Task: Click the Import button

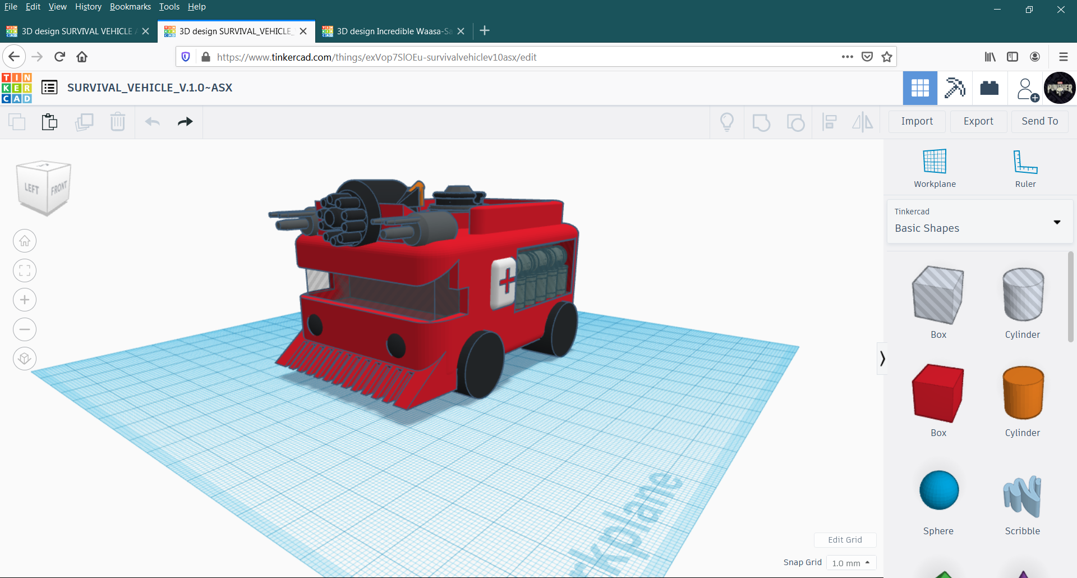Action: 917,121
